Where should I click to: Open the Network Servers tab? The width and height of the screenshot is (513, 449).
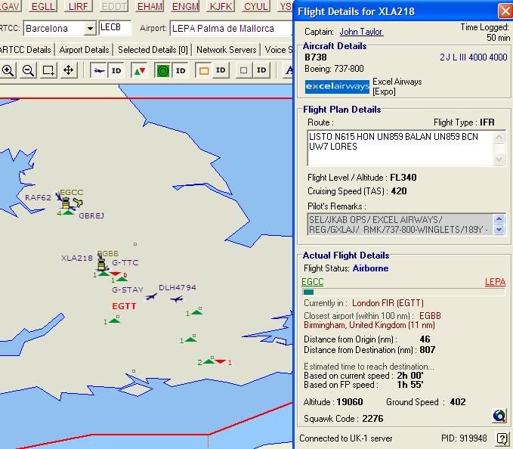tap(227, 50)
